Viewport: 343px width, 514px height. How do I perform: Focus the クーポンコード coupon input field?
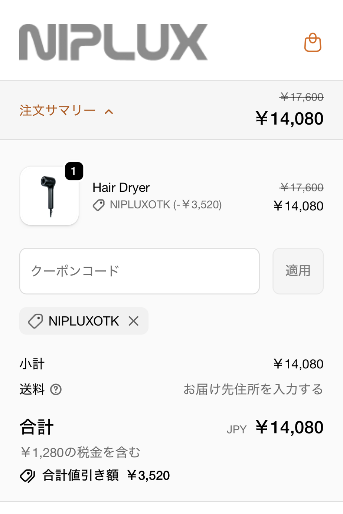139,271
